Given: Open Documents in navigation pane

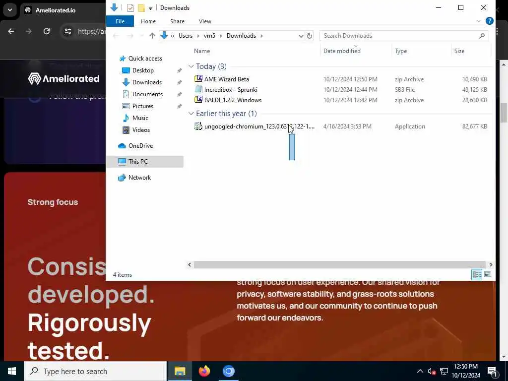Looking at the screenshot, I should (147, 94).
